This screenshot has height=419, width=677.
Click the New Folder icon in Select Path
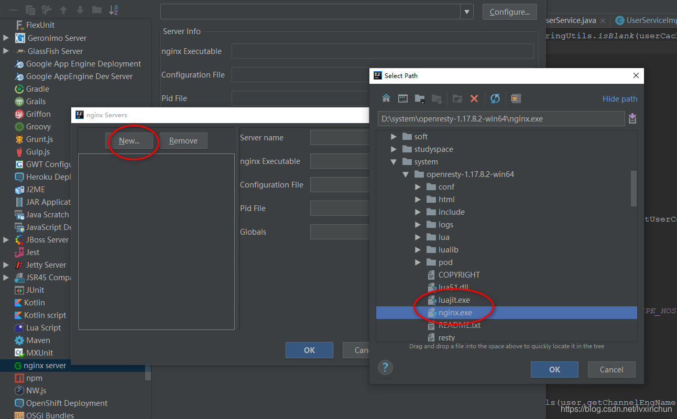pyautogui.click(x=457, y=98)
